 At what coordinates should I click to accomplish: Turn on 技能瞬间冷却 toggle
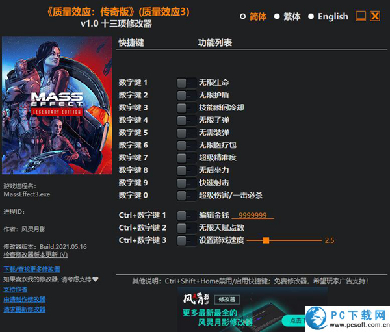[187, 108]
